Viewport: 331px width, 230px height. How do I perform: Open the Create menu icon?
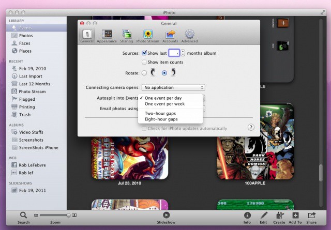tap(280, 215)
